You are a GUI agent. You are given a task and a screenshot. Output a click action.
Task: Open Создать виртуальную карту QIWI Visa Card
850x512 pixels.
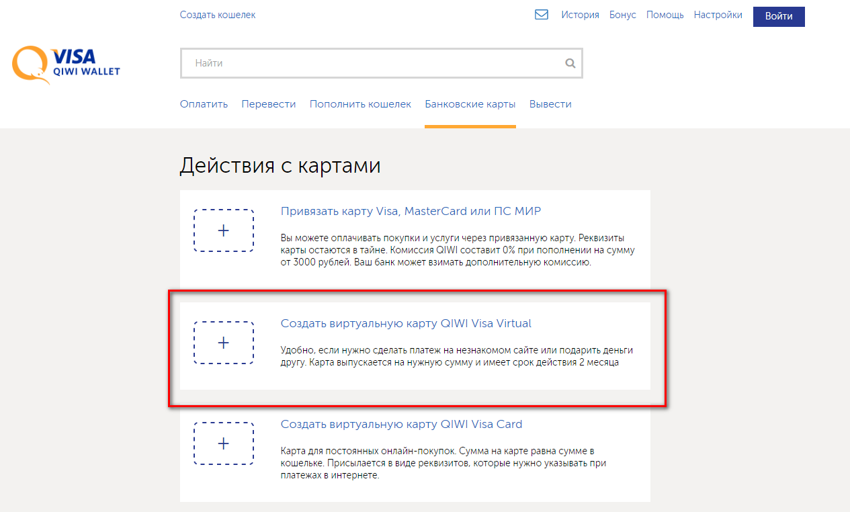coord(401,425)
